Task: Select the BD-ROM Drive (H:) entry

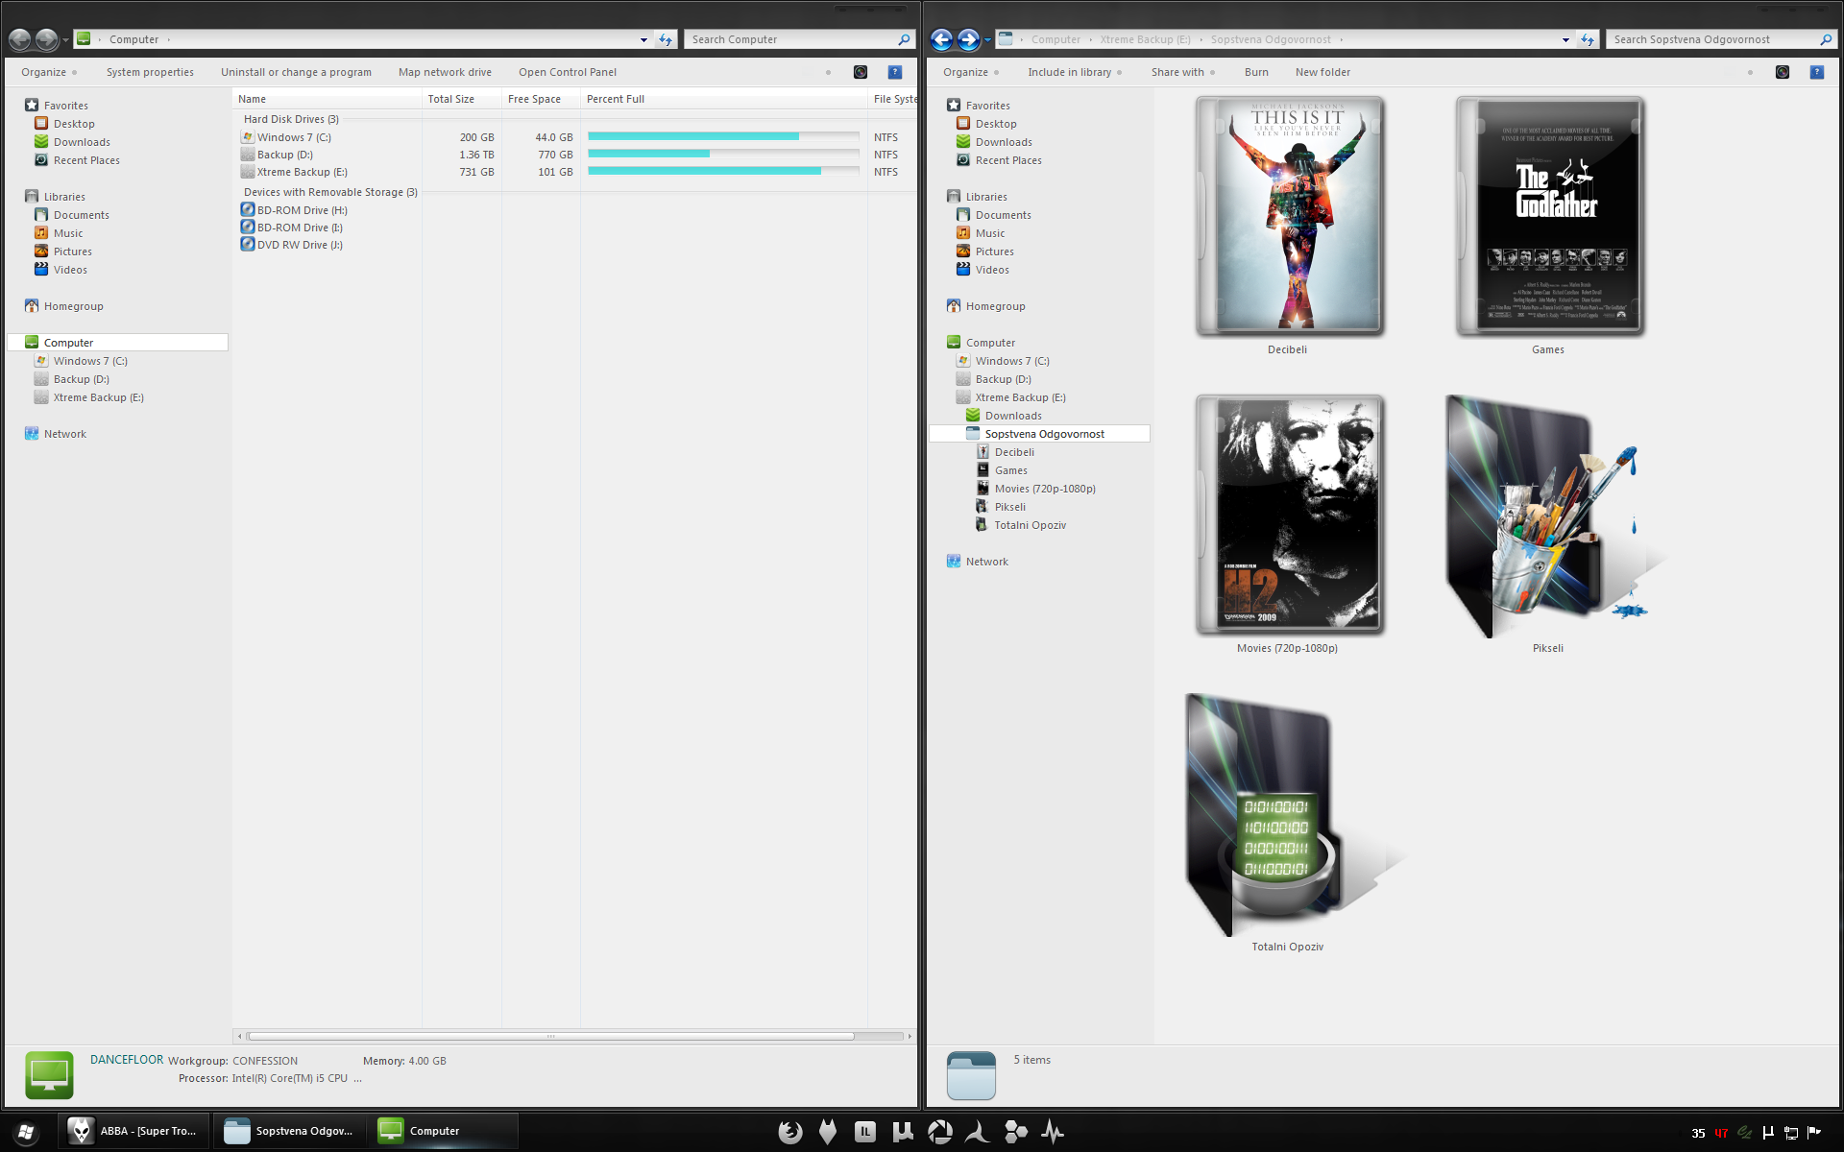Action: tap(294, 210)
